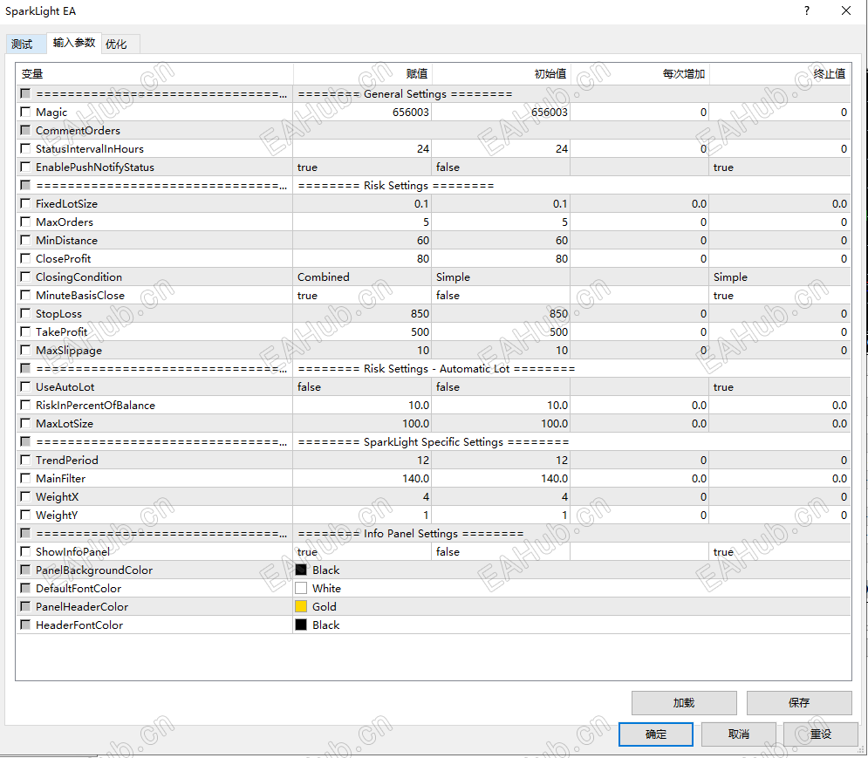The width and height of the screenshot is (868, 758).
Task: Edit CloseProfit value 80 cell
Action: (362, 258)
